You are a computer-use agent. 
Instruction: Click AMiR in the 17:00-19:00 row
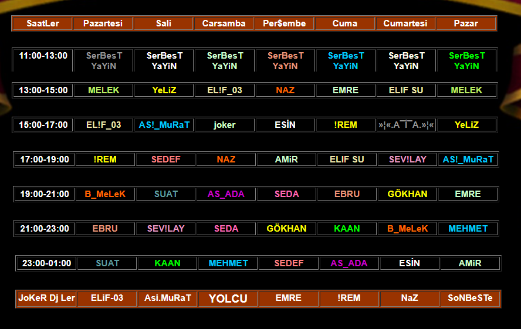[286, 160]
